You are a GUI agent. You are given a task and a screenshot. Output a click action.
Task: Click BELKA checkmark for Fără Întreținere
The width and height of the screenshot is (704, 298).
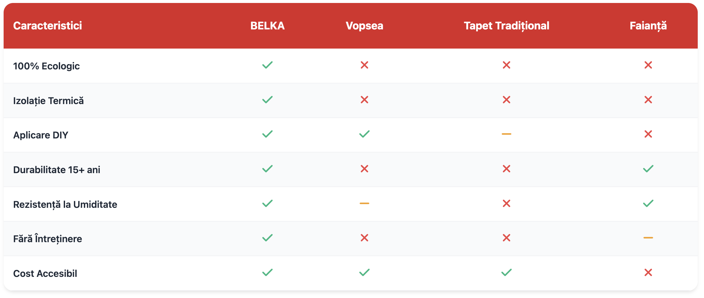(267, 238)
